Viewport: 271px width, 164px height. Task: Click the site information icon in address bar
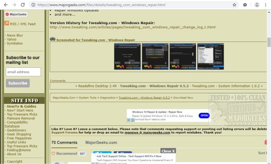(x=33, y=5)
